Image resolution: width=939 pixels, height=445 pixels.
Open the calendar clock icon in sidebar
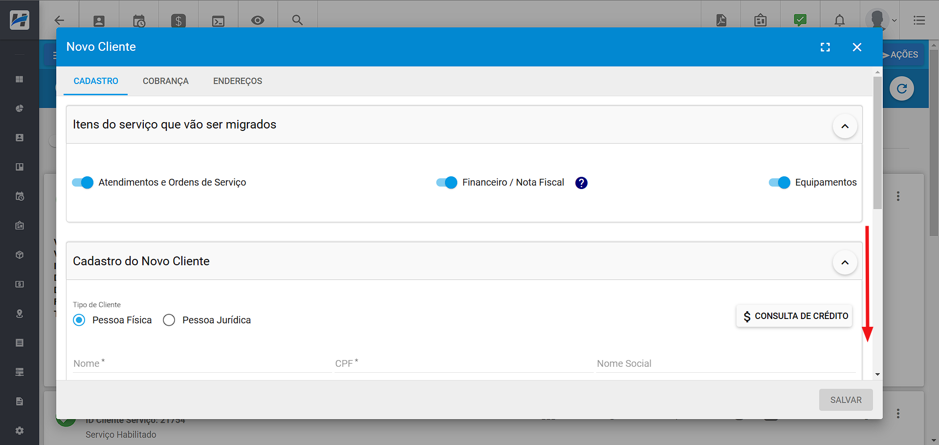pyautogui.click(x=20, y=196)
